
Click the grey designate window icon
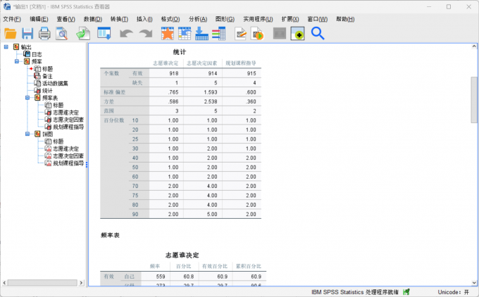(280, 33)
